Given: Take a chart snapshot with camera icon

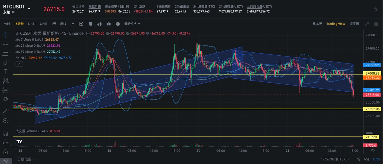Looking at the screenshot, I should [109, 24].
